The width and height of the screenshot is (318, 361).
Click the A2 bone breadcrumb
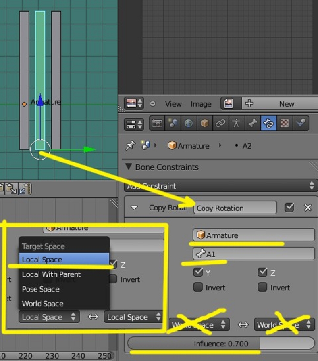click(247, 146)
